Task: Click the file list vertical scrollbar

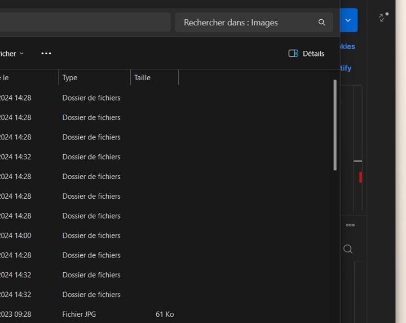Action: (x=335, y=124)
